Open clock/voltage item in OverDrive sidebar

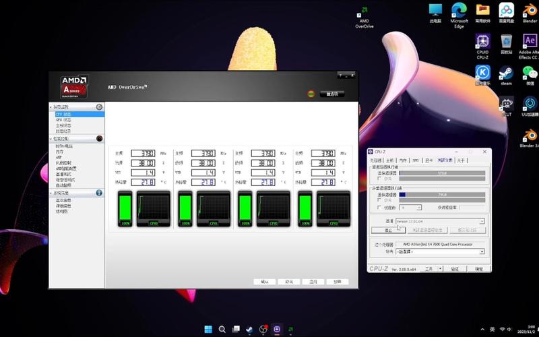(x=64, y=146)
